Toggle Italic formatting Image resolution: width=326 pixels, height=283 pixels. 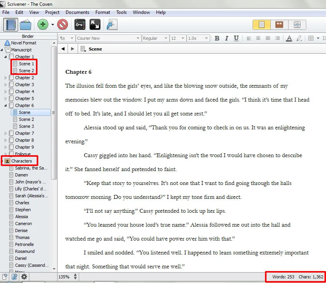[227, 38]
